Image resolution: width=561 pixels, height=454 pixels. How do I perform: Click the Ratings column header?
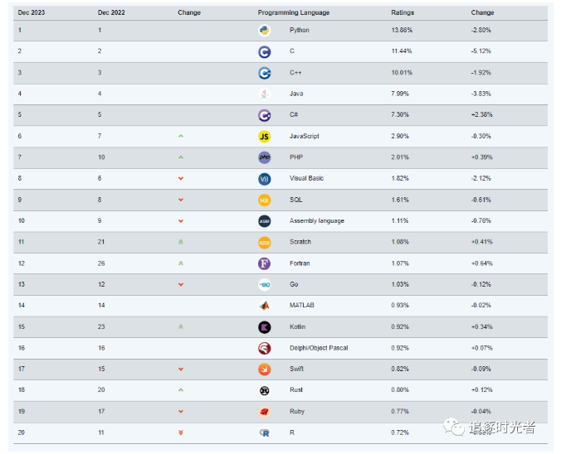point(402,12)
